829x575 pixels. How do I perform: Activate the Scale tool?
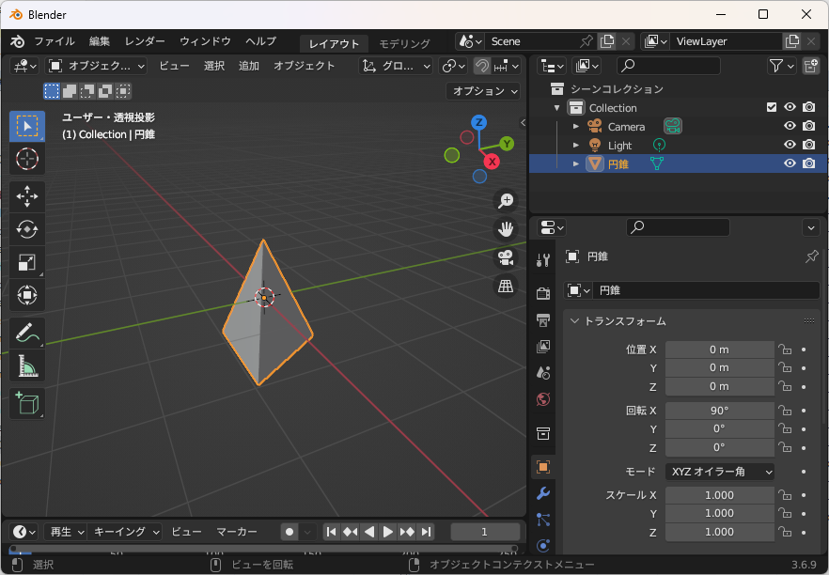click(27, 262)
